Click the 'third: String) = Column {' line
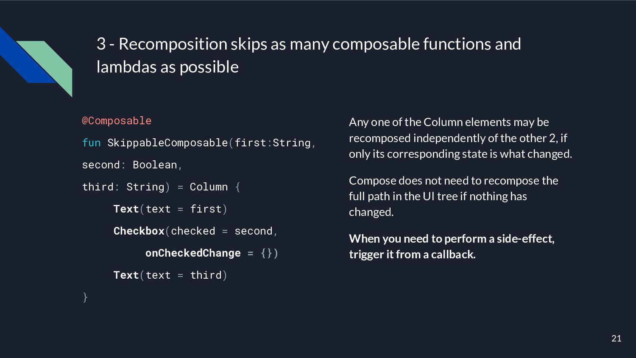The height and width of the screenshot is (358, 636). click(161, 187)
